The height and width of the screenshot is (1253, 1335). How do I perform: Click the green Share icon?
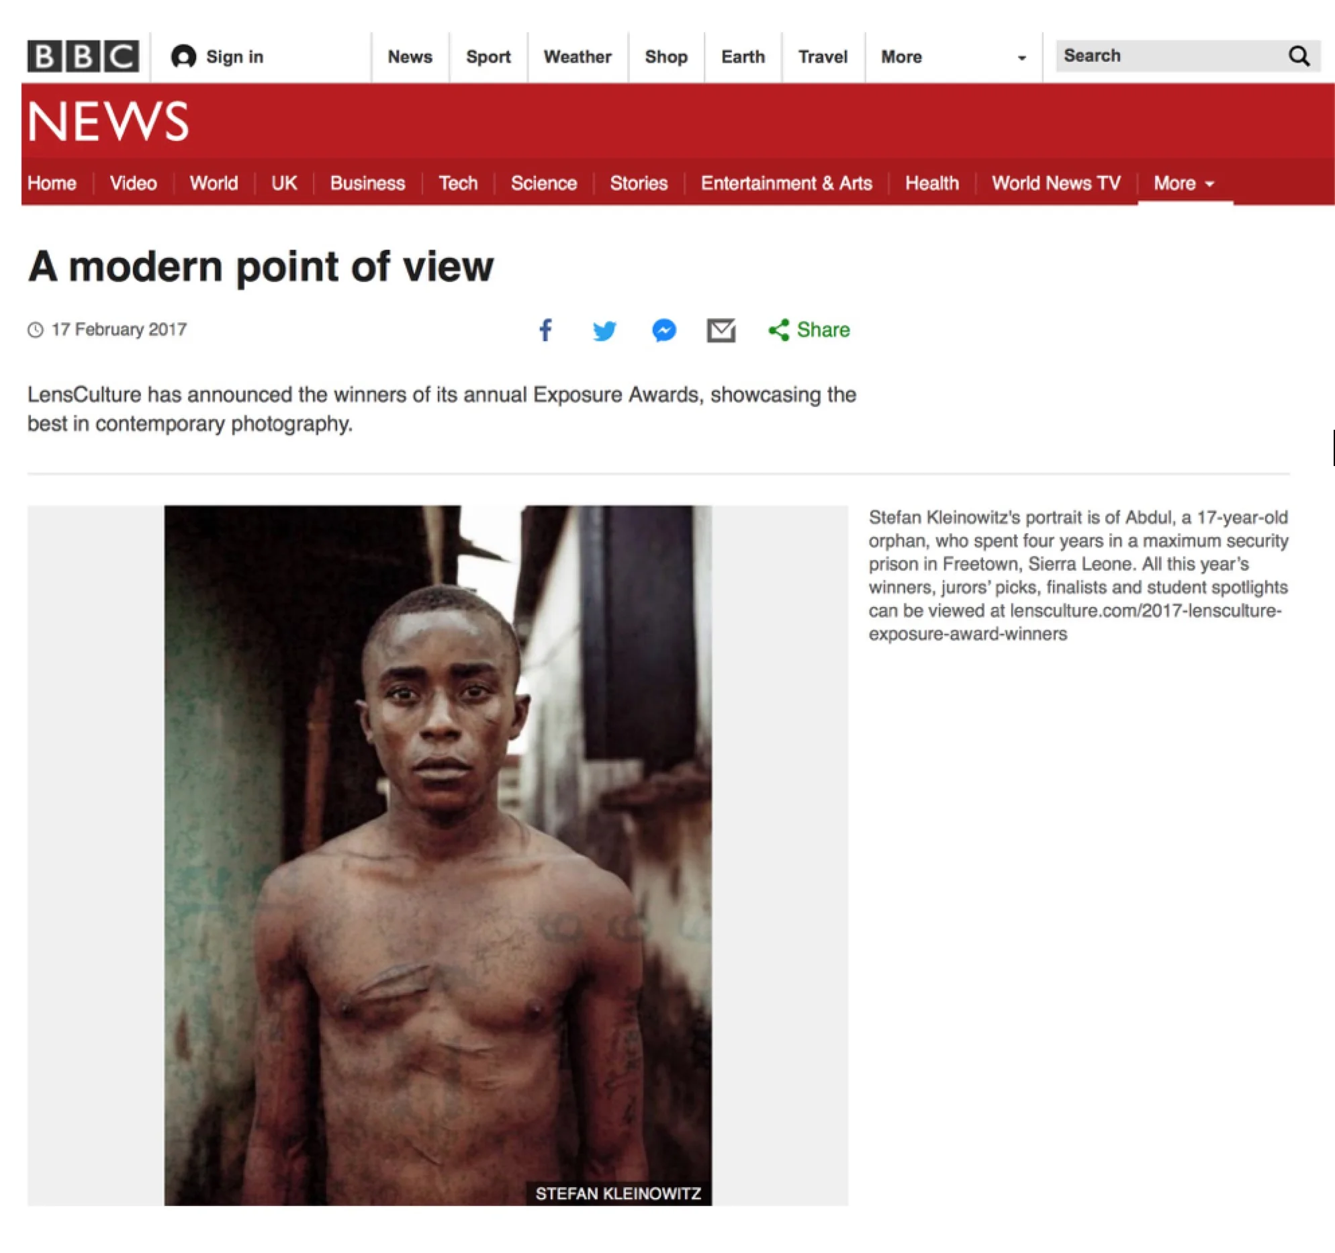779,330
